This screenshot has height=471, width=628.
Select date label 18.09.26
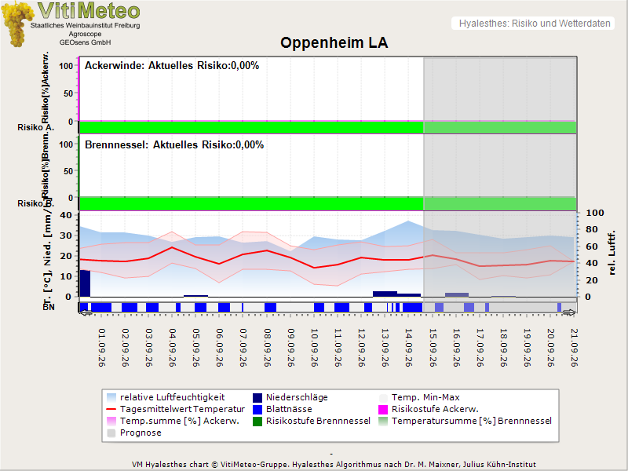(x=503, y=347)
